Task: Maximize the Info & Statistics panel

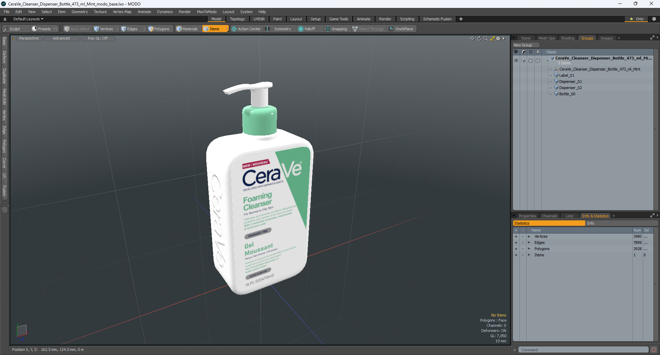Action: [652, 216]
